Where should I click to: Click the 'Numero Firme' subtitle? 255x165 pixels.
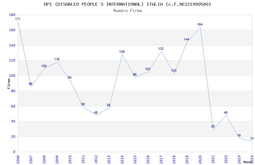pos(128,11)
